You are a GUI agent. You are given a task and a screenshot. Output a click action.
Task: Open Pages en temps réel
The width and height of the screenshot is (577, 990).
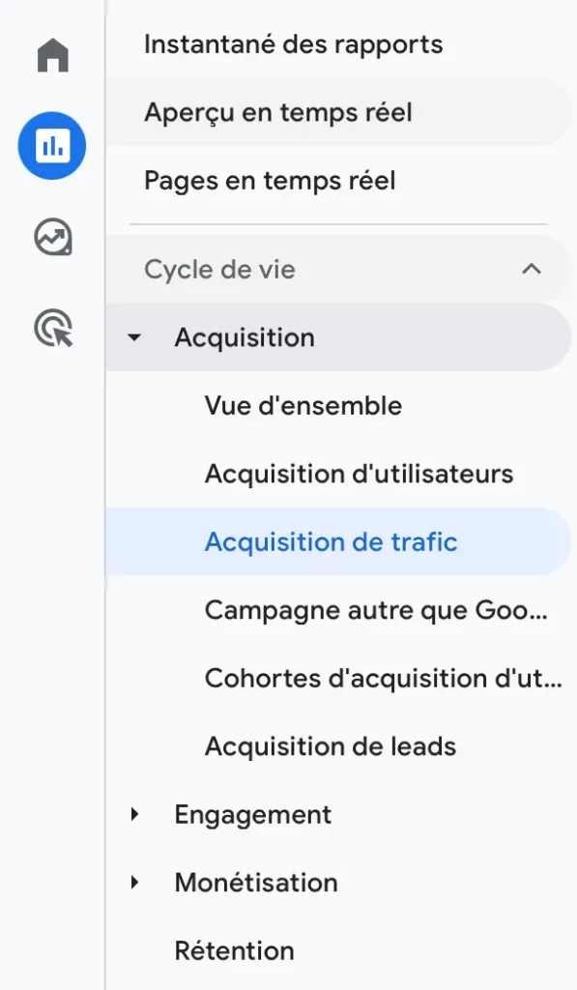click(x=268, y=180)
